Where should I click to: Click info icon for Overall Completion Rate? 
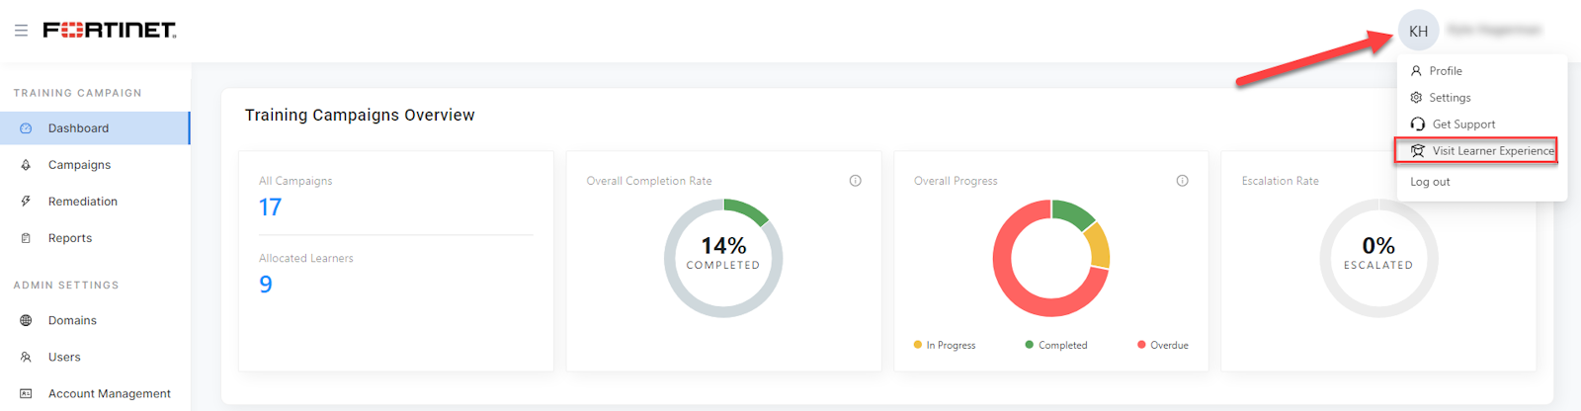(855, 181)
